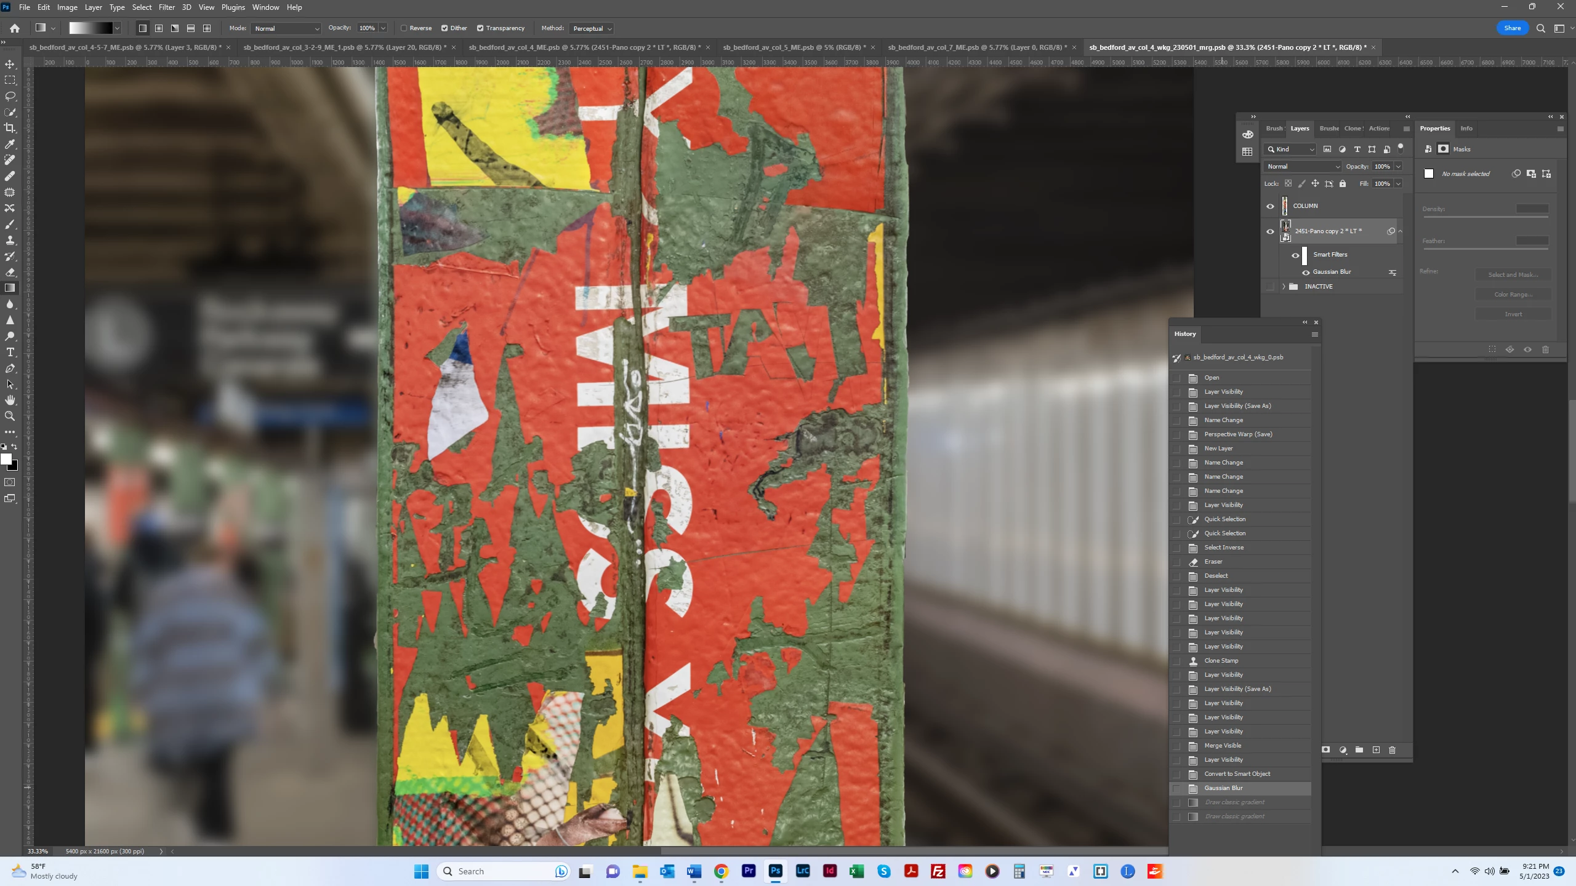The width and height of the screenshot is (1576, 886).
Task: Click the Share button
Action: 1512,28
